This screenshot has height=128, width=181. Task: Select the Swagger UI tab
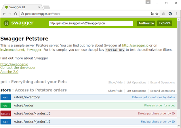22,7
